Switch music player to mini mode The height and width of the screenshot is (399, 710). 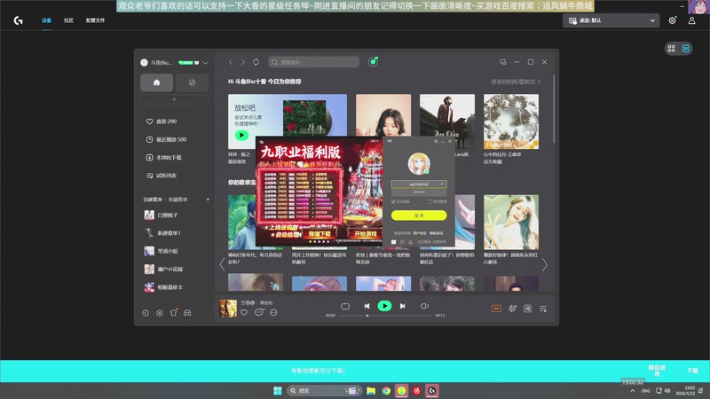(503, 62)
